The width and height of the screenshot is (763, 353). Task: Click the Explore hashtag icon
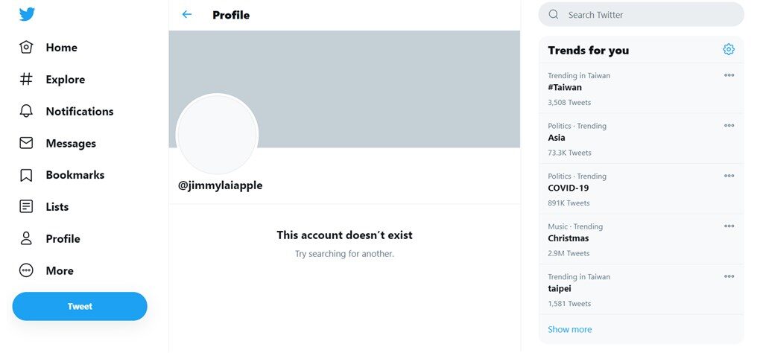click(26, 80)
